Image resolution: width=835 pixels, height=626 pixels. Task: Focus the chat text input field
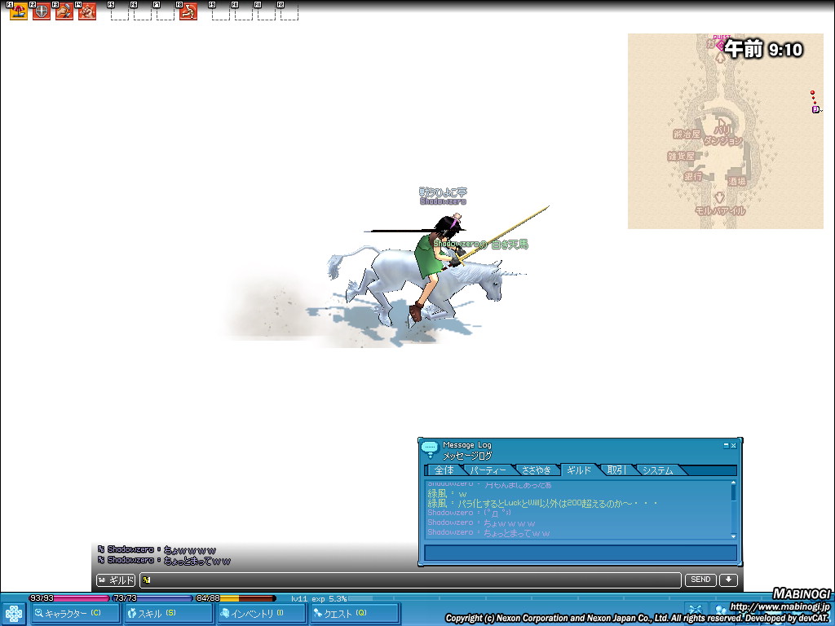[x=410, y=580]
